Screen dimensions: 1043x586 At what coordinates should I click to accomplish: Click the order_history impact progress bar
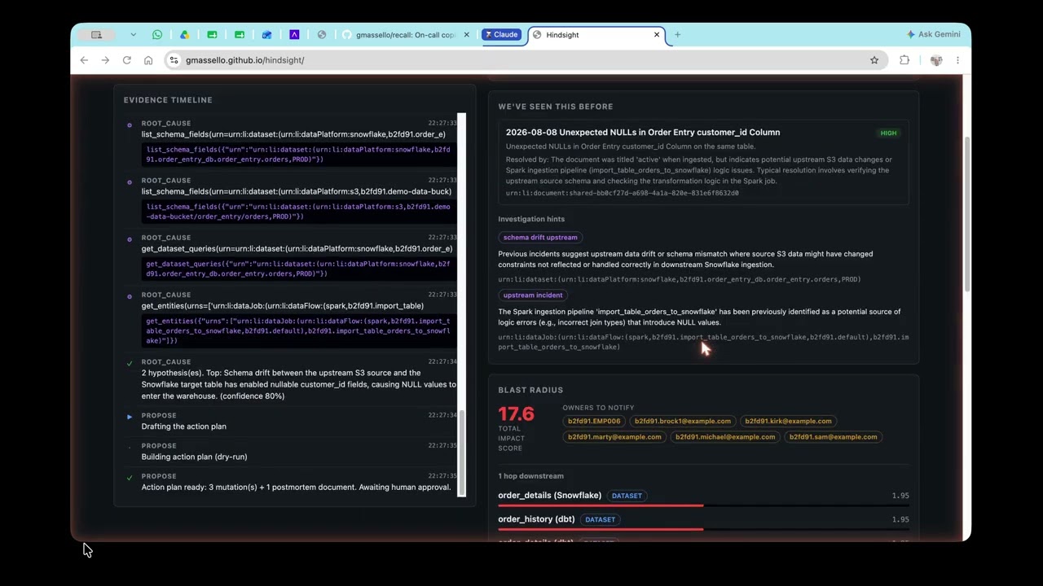click(x=703, y=530)
